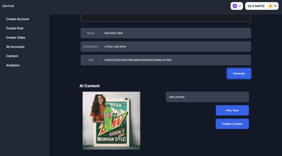The width and height of the screenshot is (282, 156).
Task: Click Publish Content button
Action: pos(232,124)
